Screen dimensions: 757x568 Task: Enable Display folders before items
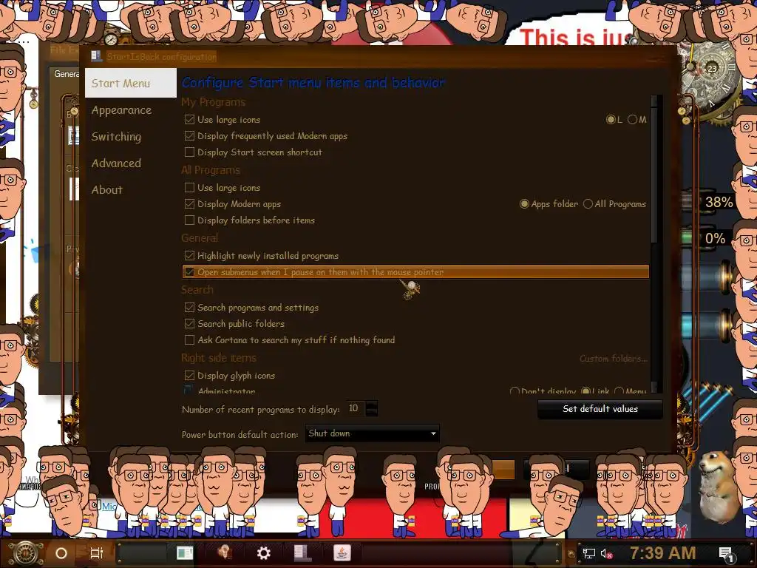(190, 220)
